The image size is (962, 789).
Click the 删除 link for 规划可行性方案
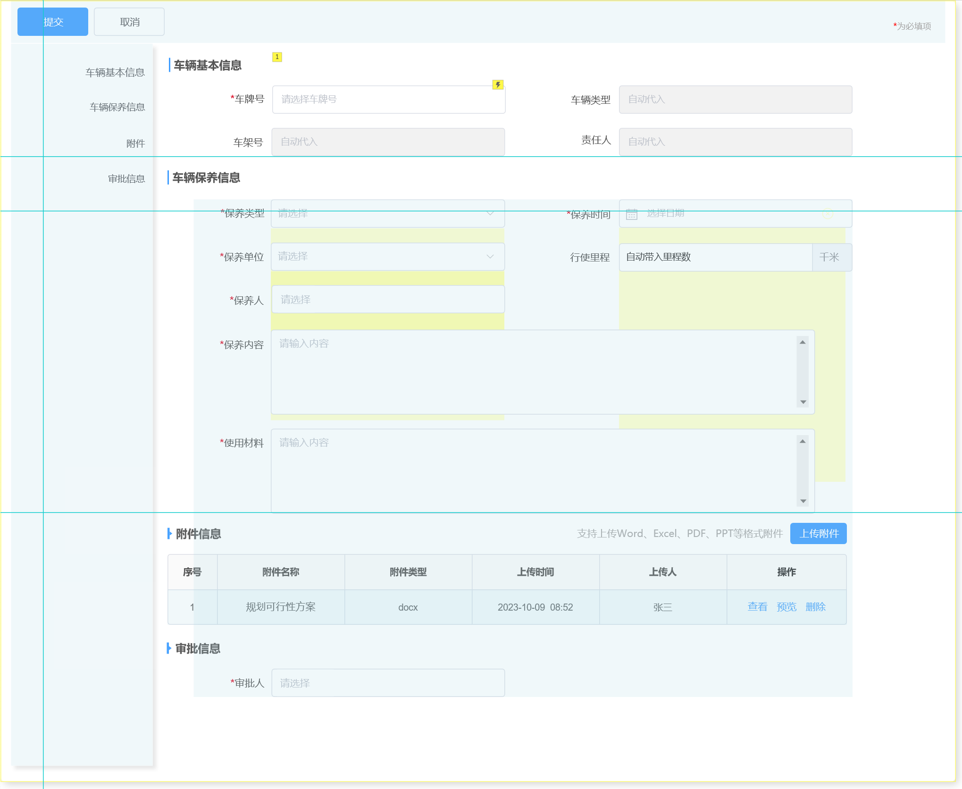click(x=816, y=607)
